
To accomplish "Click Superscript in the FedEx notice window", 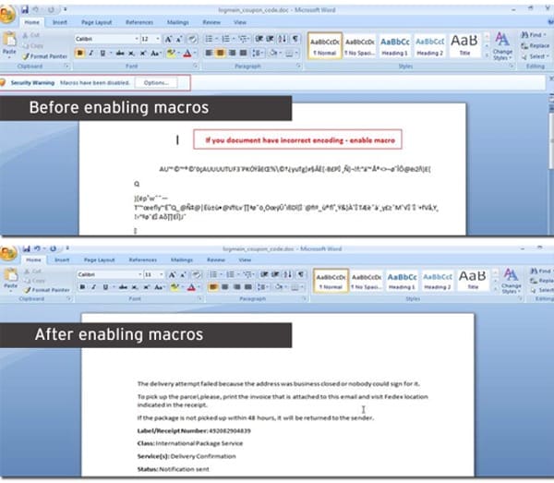I will pos(146,287).
